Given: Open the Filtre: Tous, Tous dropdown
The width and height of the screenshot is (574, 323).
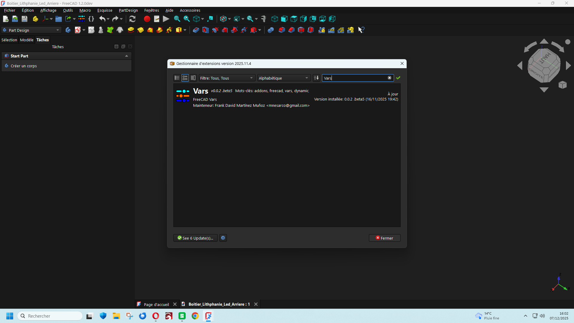Looking at the screenshot, I should point(227,78).
